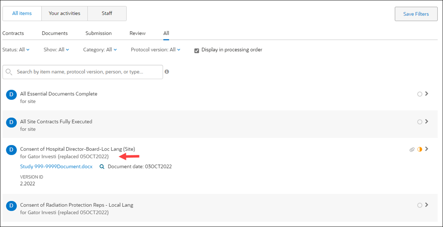Open the attachments paperclip on Consent of Hospital Director

click(412, 149)
